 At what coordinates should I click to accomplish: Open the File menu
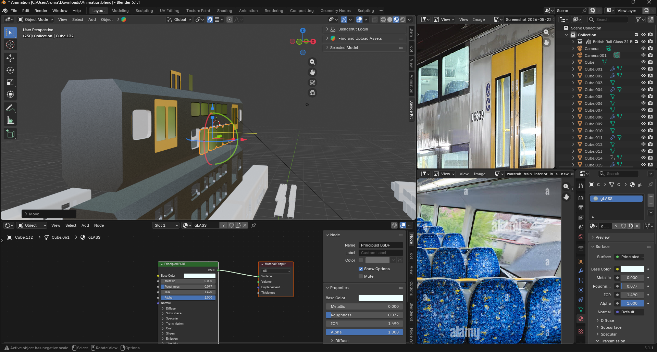pyautogui.click(x=14, y=11)
